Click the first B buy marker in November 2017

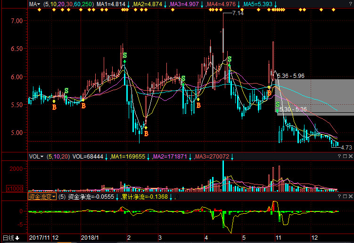click(54, 108)
